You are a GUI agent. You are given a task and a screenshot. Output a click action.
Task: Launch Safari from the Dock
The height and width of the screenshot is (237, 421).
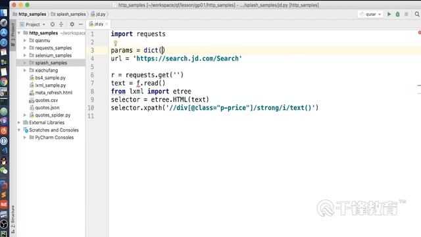pyautogui.click(x=4, y=42)
